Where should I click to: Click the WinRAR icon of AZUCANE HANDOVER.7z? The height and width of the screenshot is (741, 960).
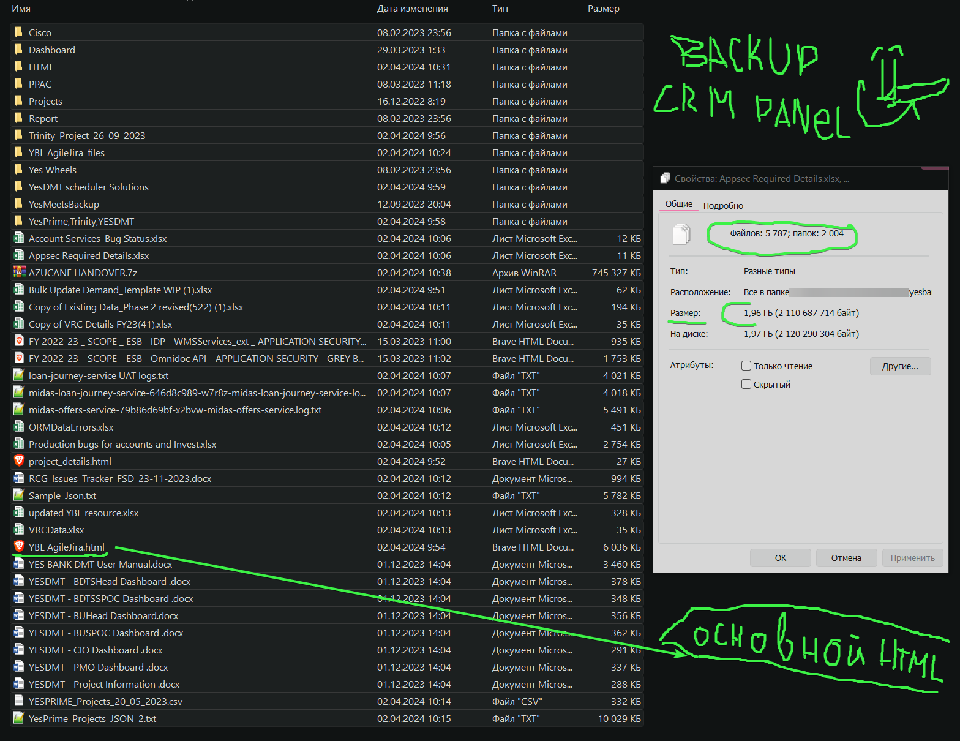18,272
